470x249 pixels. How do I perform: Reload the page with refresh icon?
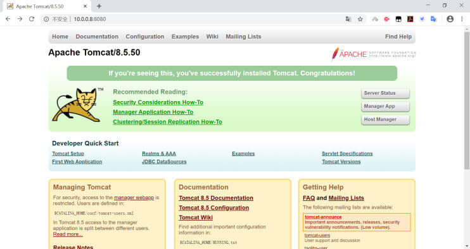coord(32,19)
